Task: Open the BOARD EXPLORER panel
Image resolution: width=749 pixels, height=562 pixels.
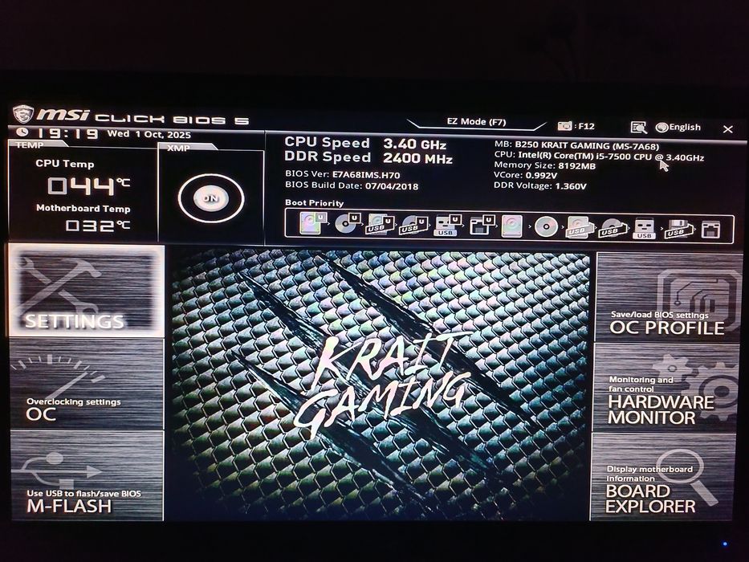Action: pos(662,476)
